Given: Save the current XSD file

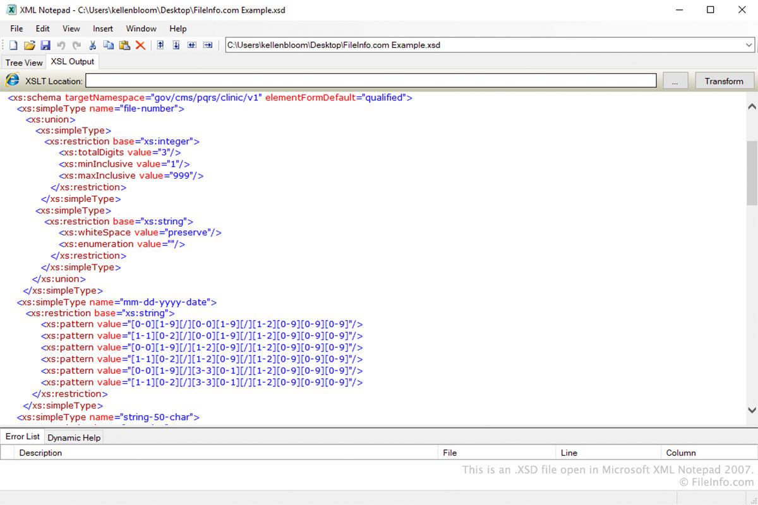Looking at the screenshot, I should pos(45,45).
